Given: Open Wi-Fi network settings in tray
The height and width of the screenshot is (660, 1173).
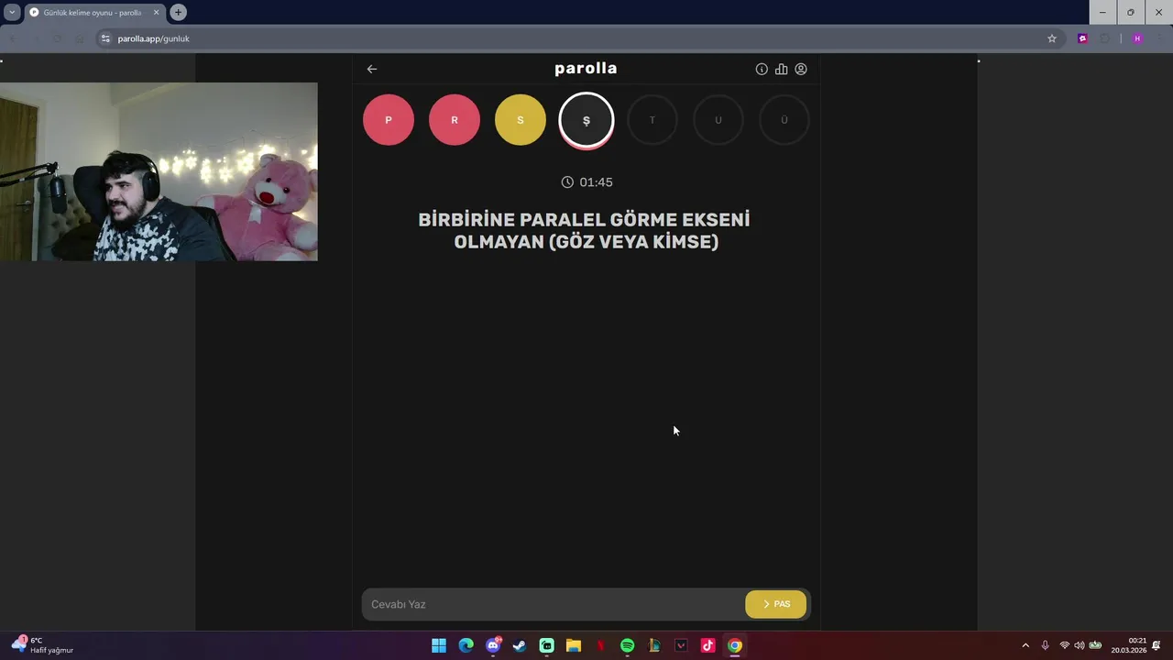Looking at the screenshot, I should coord(1065,645).
